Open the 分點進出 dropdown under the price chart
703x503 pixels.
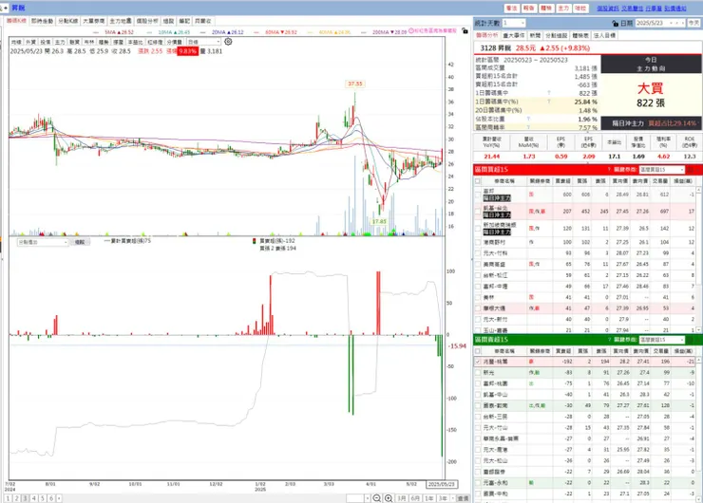(43, 242)
